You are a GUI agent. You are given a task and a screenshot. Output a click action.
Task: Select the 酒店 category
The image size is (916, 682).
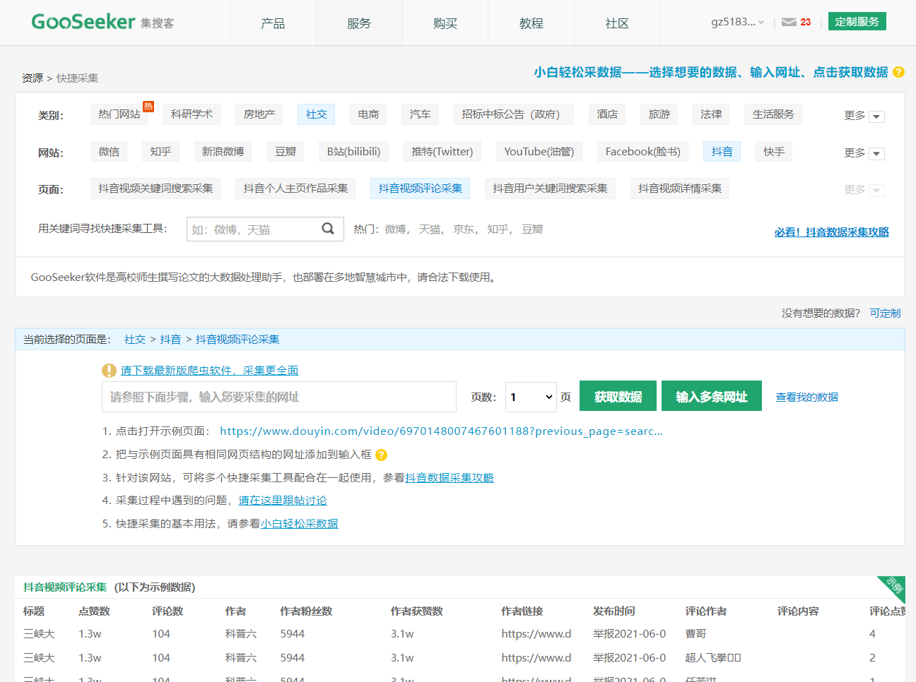coord(607,114)
